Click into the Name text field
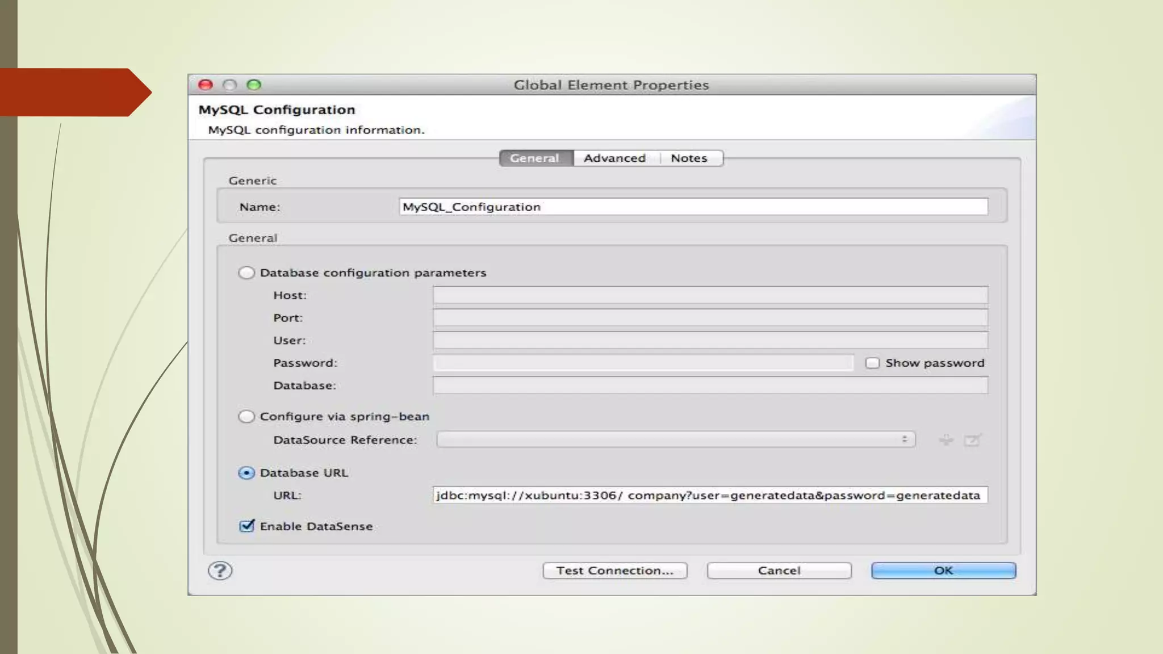This screenshot has height=654, width=1163. pyautogui.click(x=693, y=207)
